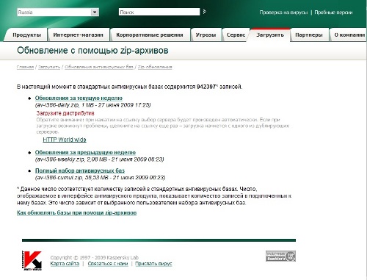This screenshot has width=367, height=280.
Task: Open the Сервис tab
Action: pos(236,35)
